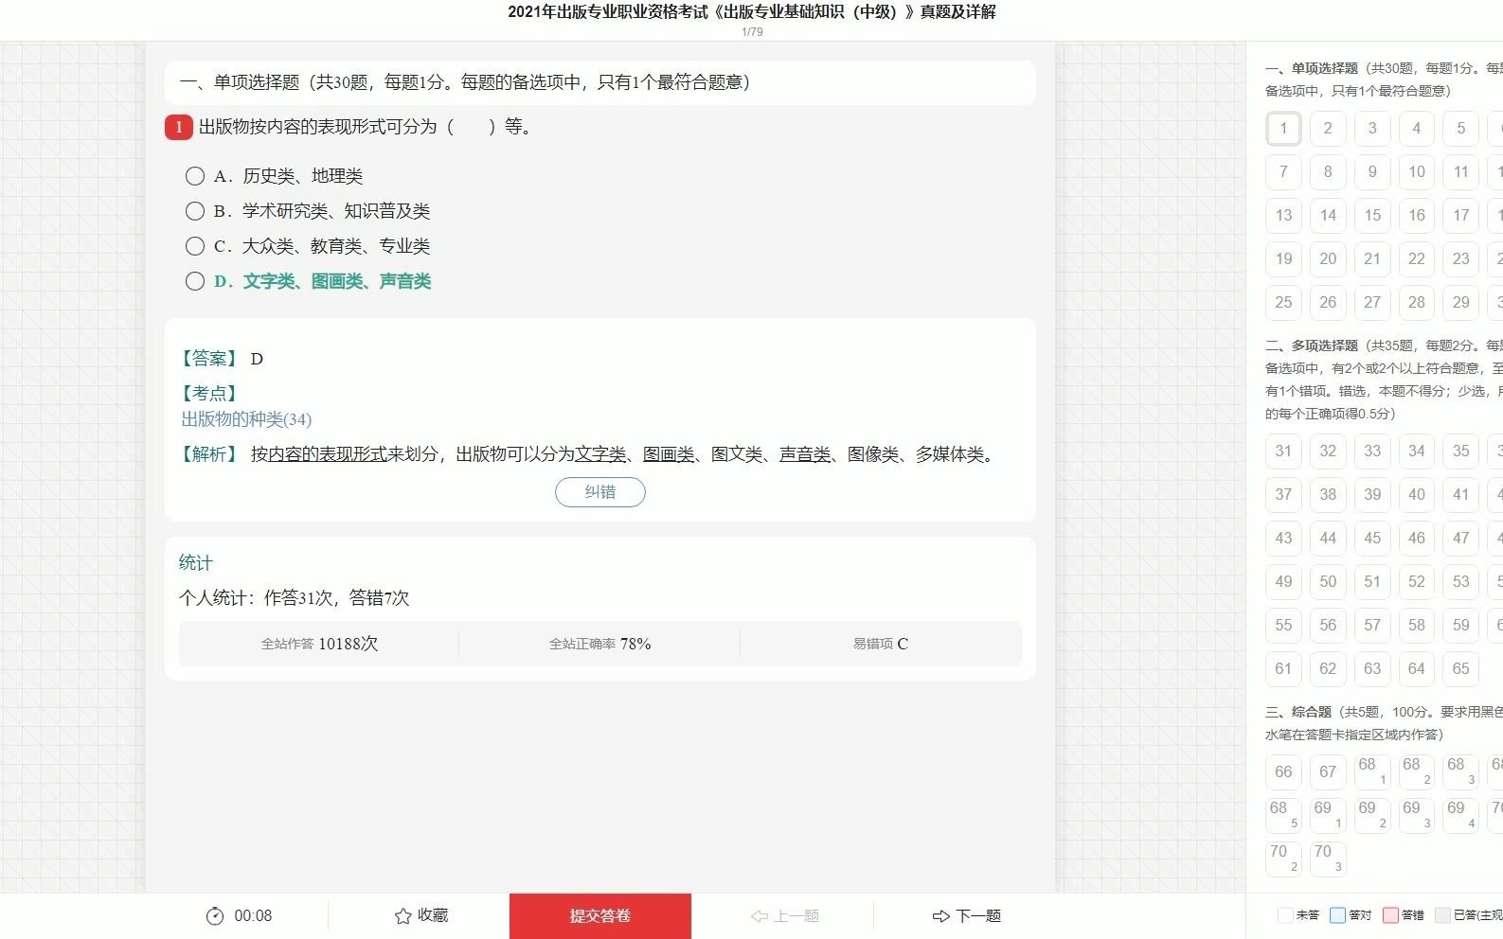Select option C 大众类、教育类、专业类
1503x939 pixels.
194,246
